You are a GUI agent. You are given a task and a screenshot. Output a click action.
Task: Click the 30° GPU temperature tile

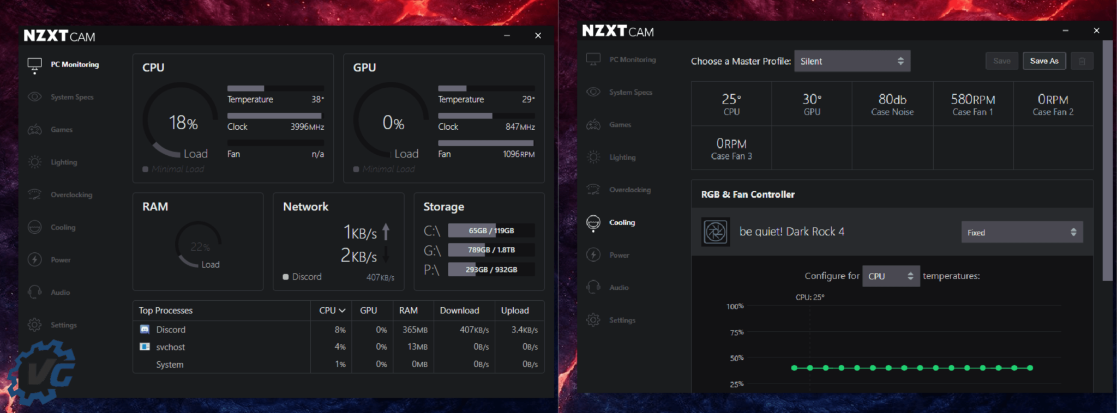coord(812,104)
